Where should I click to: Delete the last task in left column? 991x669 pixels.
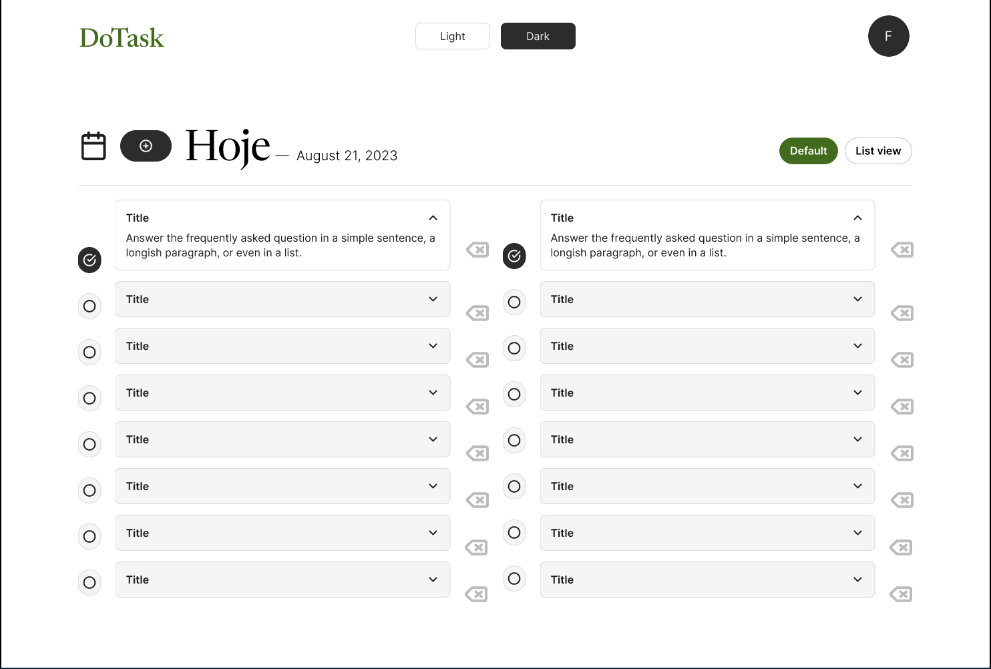tap(476, 594)
